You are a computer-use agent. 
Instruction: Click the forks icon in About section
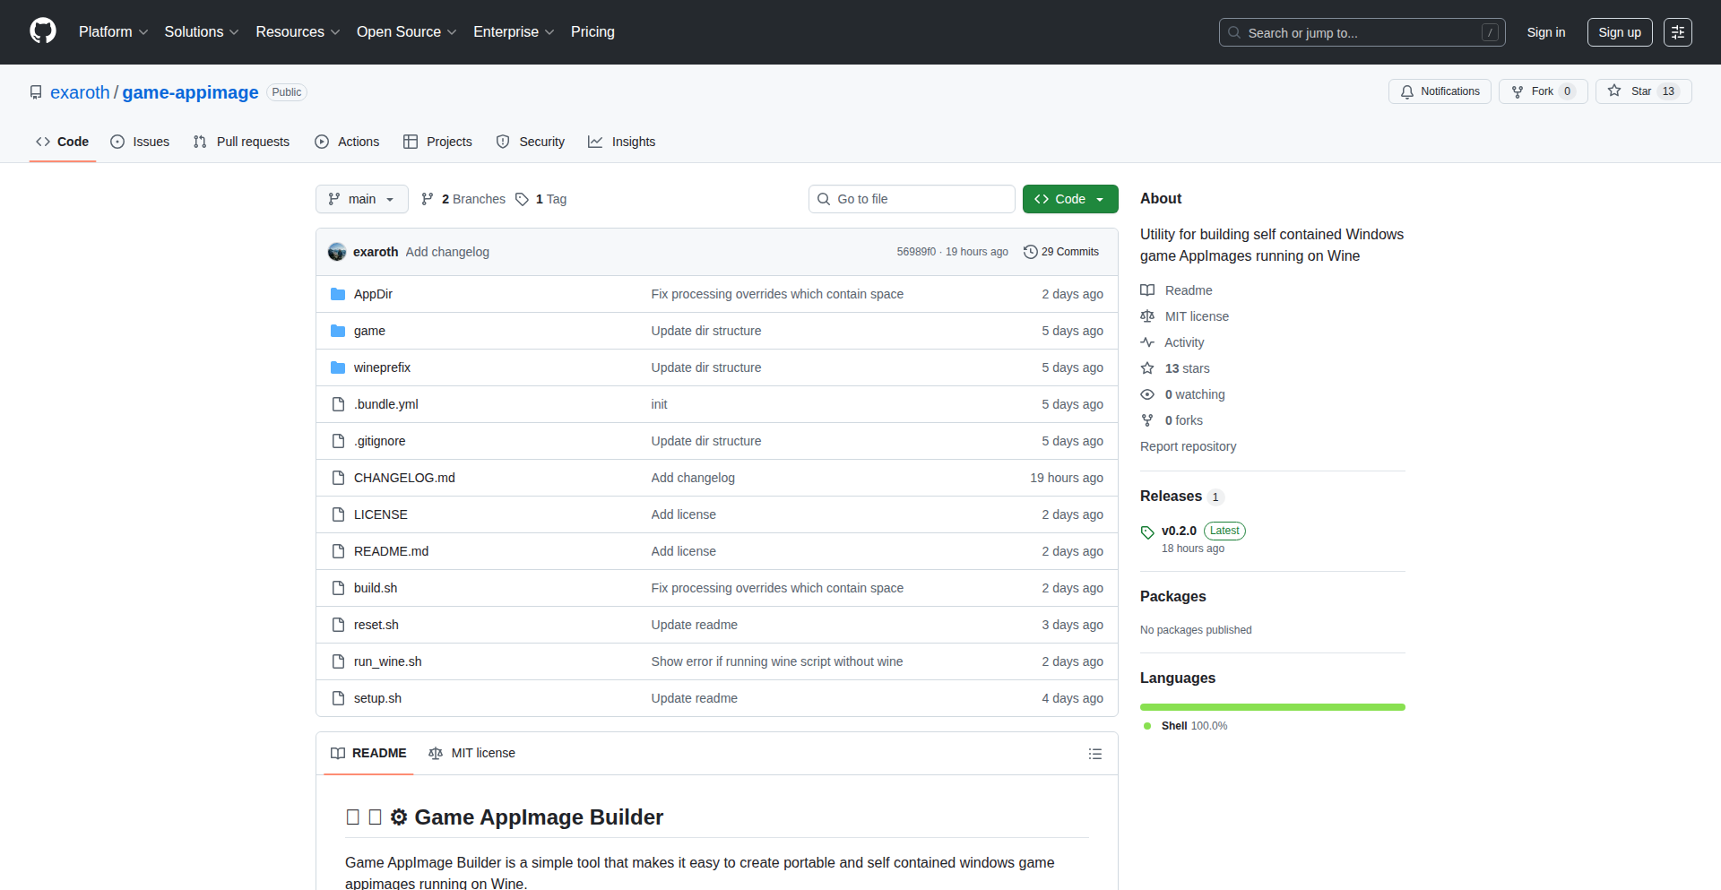coord(1147,420)
